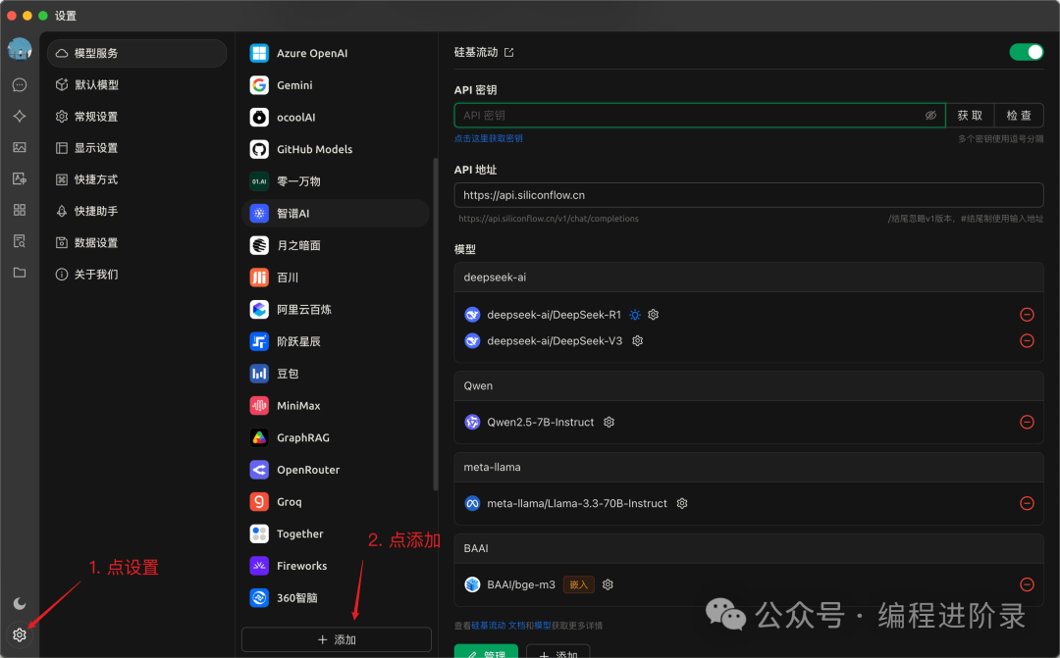Open the translate sidebar icon

pos(20,178)
